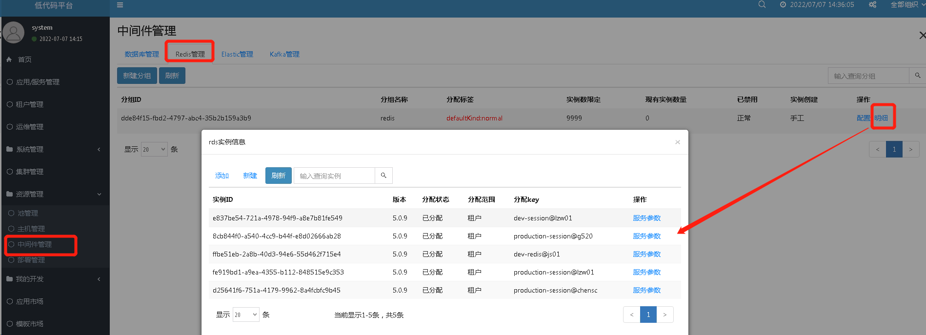Click 实例ID column header in dialog
The width and height of the screenshot is (926, 335).
(223, 199)
